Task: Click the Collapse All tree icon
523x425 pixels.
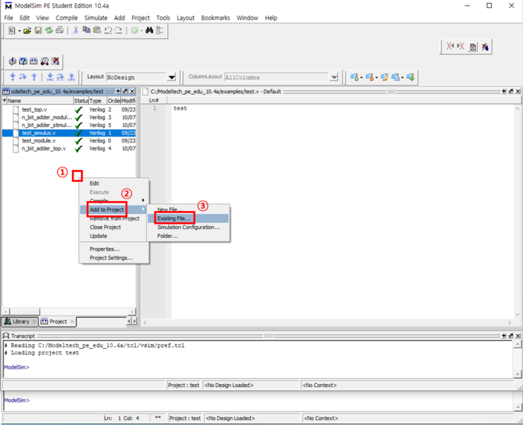Action: [160, 30]
